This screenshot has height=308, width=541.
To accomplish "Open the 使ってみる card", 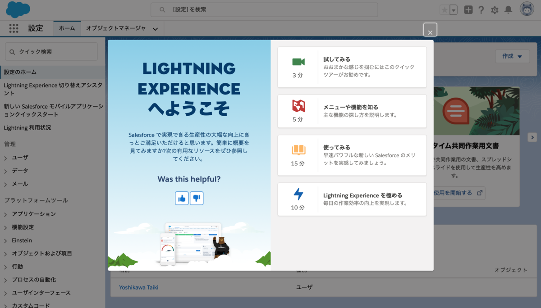I will point(352,155).
